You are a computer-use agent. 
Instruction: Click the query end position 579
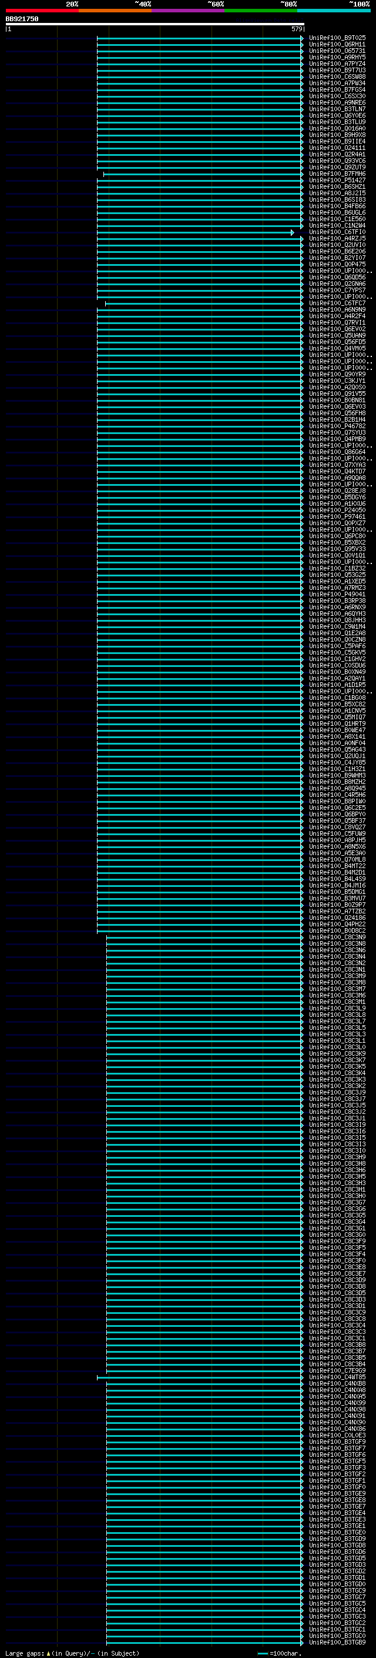[296, 29]
